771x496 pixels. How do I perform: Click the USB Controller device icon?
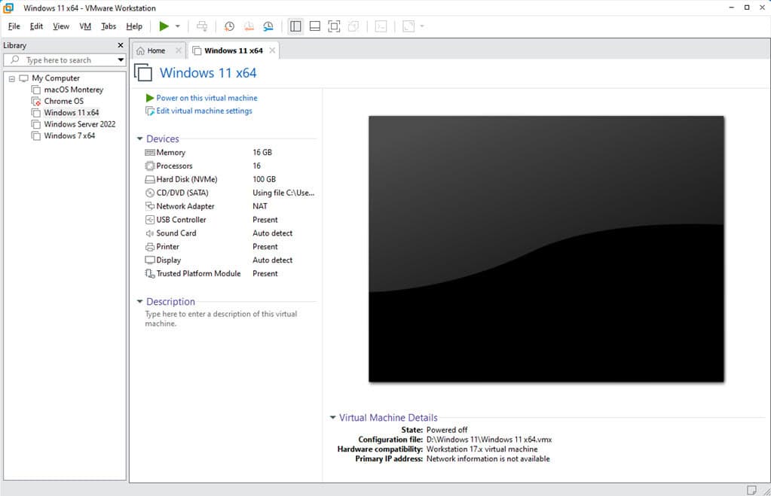(x=150, y=220)
